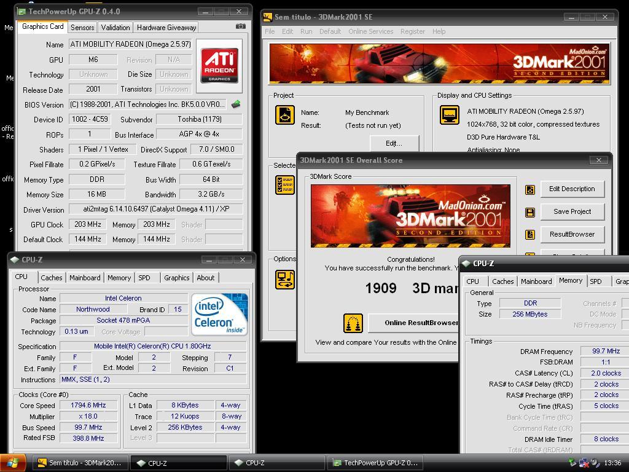Open the Sensors tab in GPU-Z
The width and height of the screenshot is (629, 472).
pos(82,27)
